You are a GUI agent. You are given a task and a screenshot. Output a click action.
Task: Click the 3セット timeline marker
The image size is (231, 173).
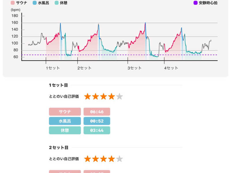[135, 68]
